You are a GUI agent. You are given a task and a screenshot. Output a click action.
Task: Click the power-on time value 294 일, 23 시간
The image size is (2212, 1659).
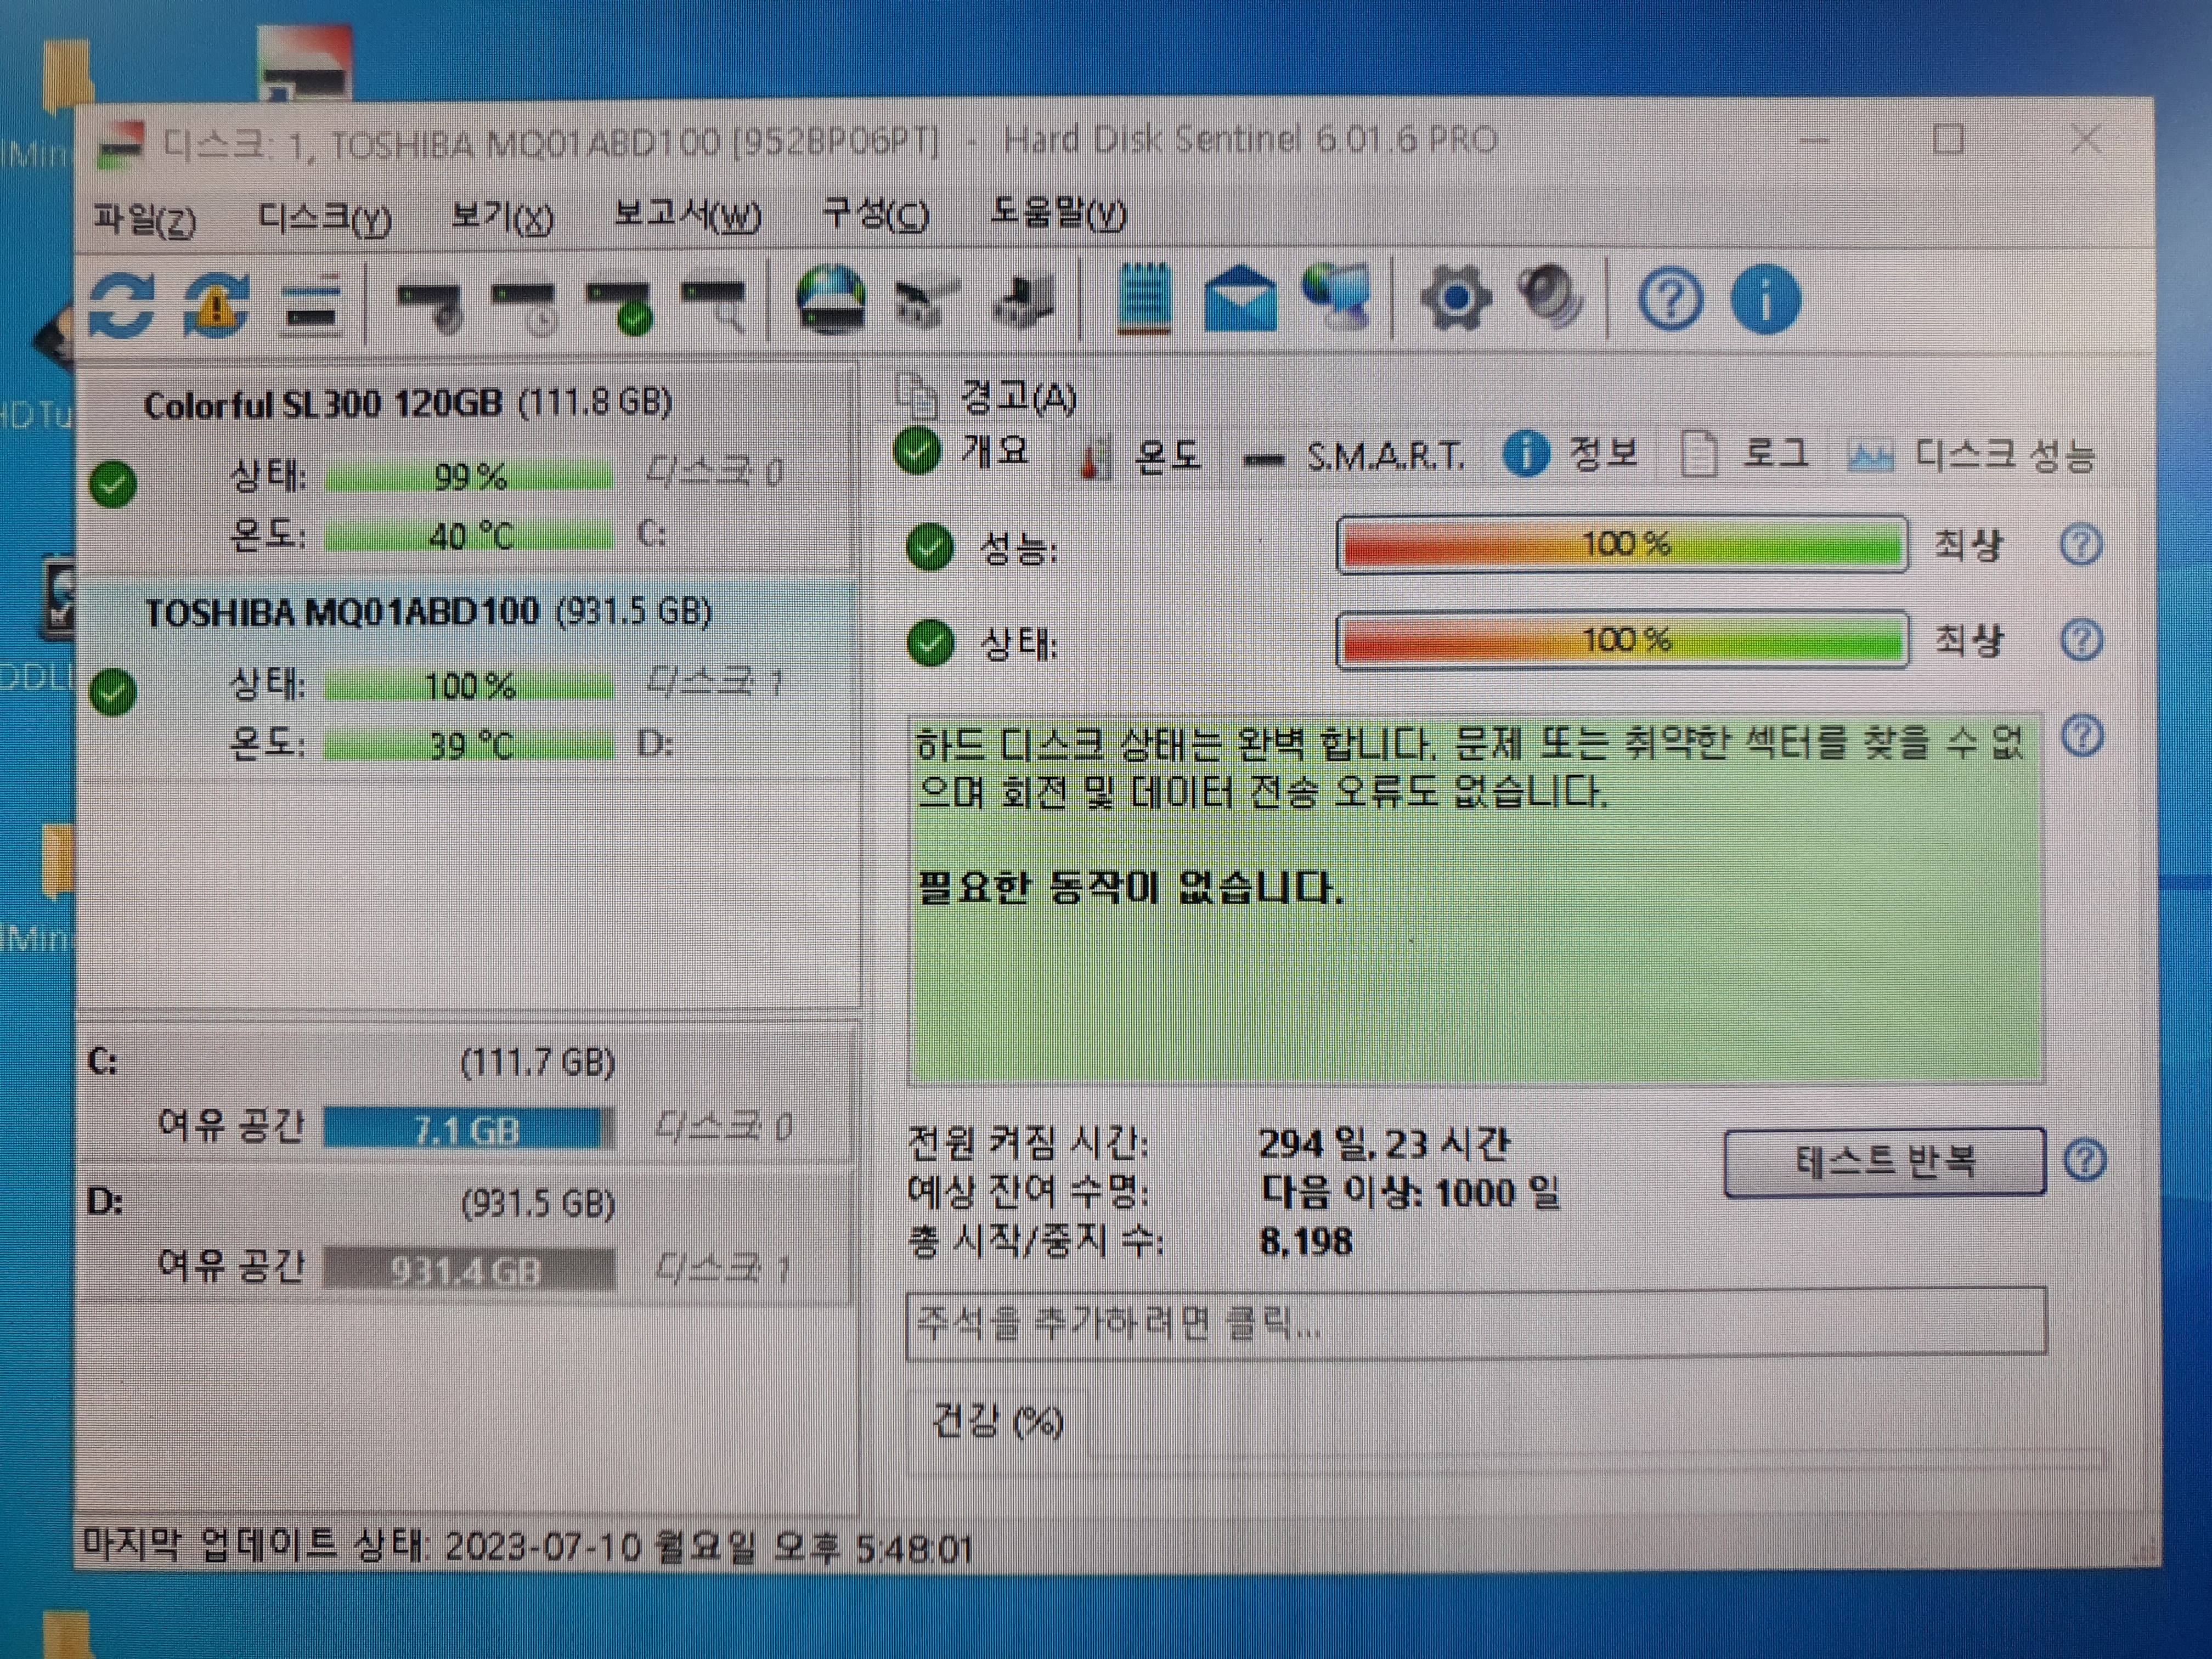[1384, 1143]
